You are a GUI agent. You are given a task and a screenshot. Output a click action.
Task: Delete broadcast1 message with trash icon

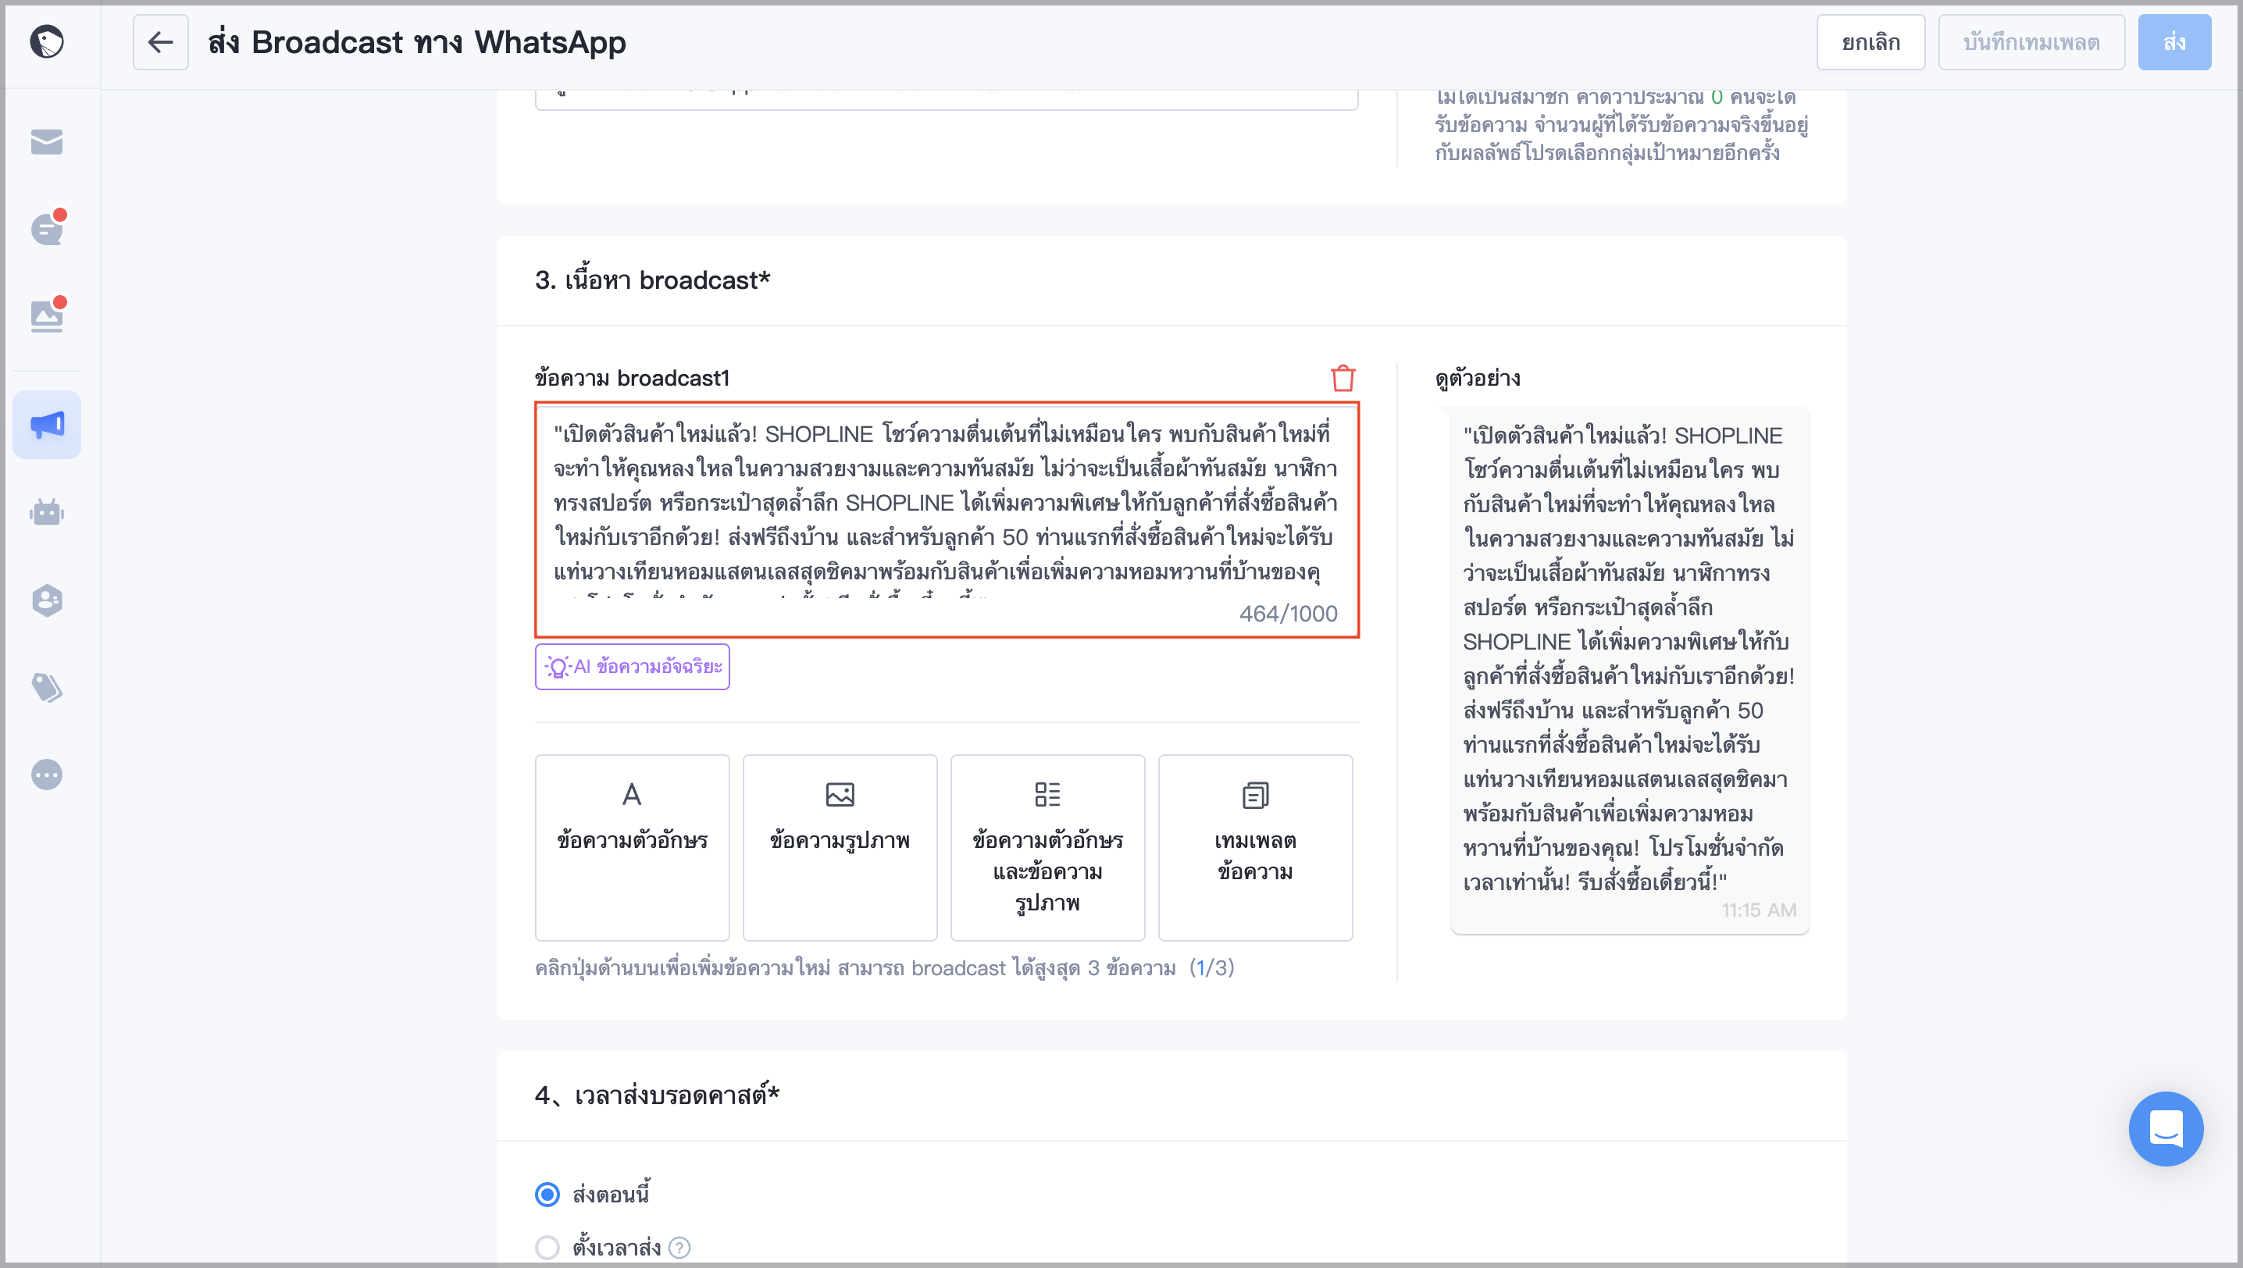(x=1343, y=378)
